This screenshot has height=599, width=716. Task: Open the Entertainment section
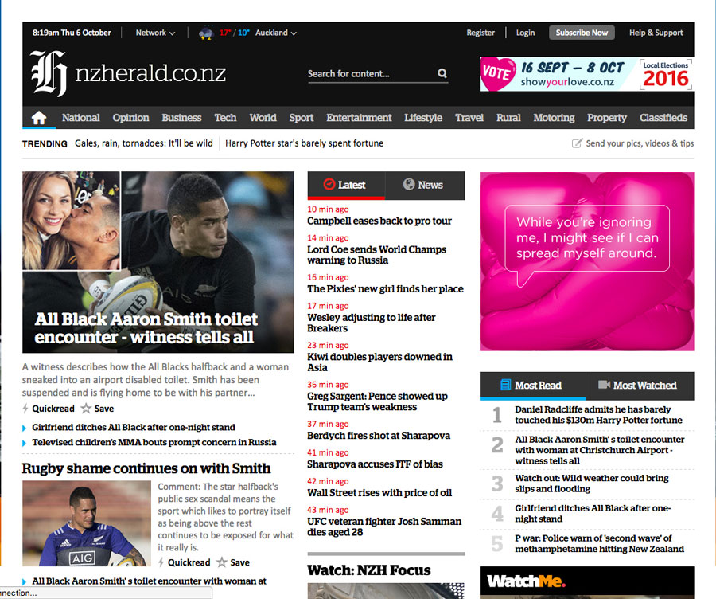click(359, 118)
